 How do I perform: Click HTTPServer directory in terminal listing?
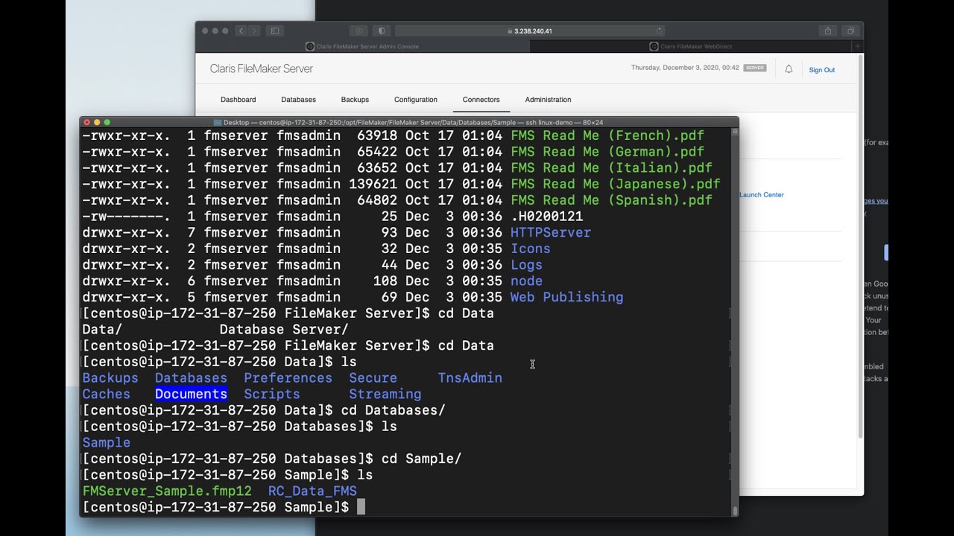(551, 233)
